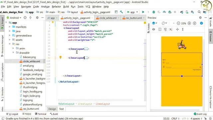The height and width of the screenshot is (120, 213).
Task: Open the Tools menu
Action: click(x=81, y=7)
